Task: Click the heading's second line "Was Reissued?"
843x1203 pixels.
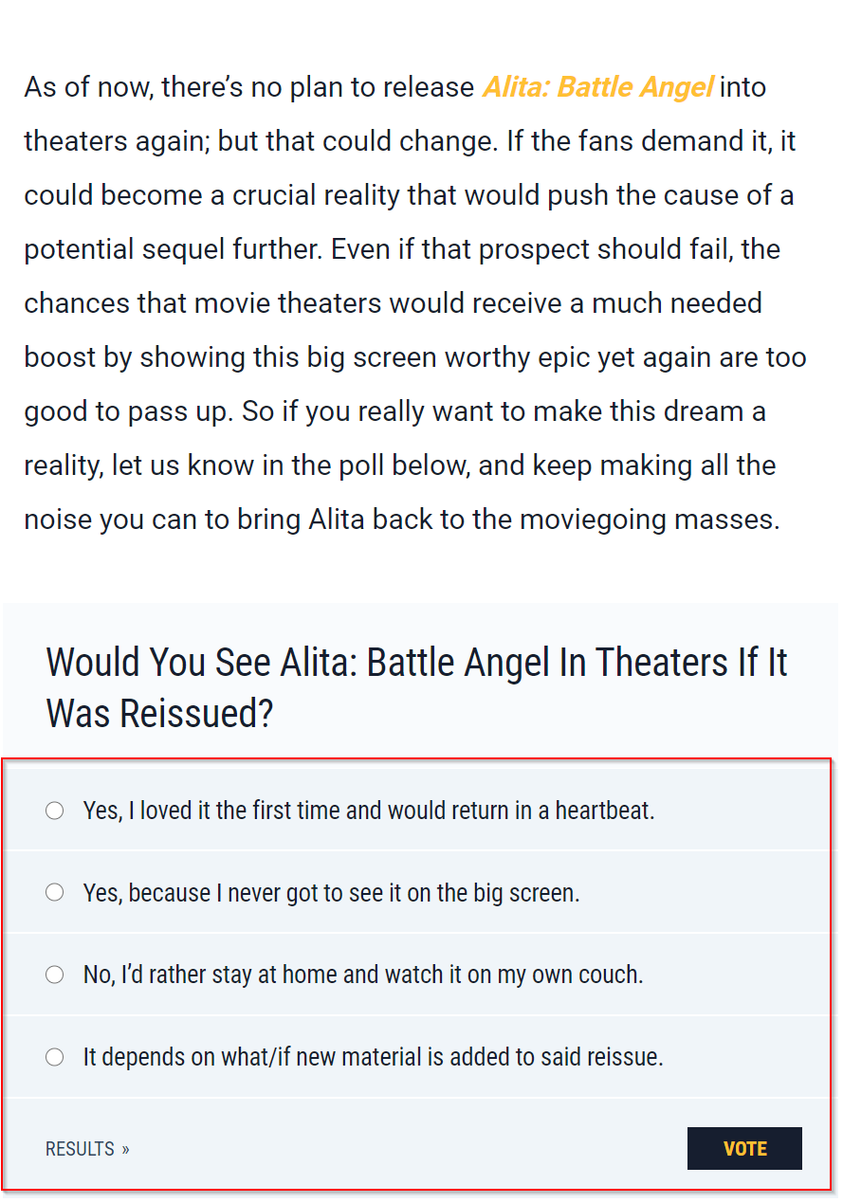Action: tap(159, 714)
